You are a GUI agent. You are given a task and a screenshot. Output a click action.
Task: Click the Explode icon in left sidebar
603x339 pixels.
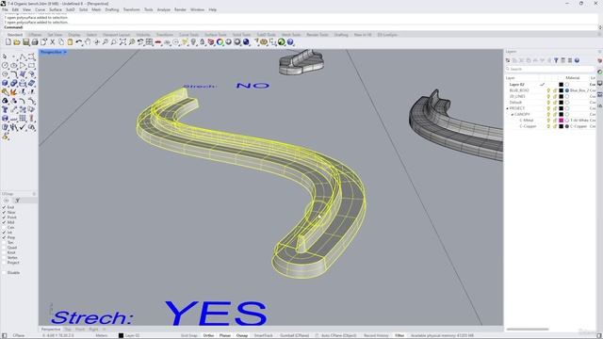[x=14, y=92]
